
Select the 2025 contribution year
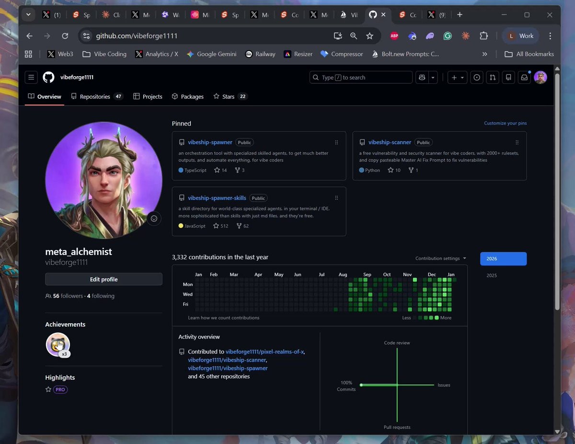click(492, 275)
